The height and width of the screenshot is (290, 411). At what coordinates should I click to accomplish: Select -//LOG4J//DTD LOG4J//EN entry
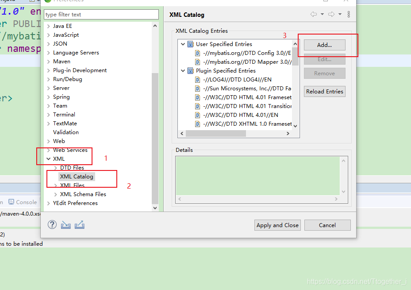(237, 80)
